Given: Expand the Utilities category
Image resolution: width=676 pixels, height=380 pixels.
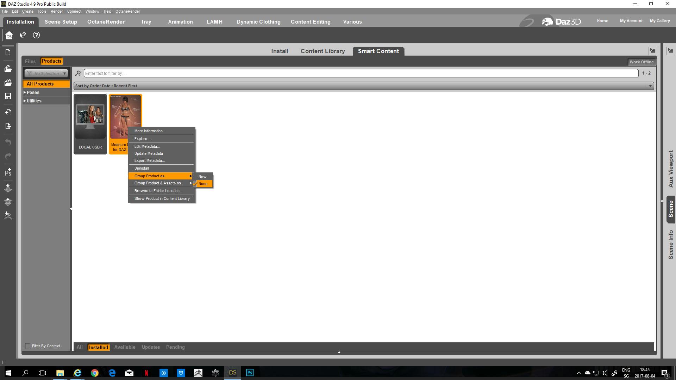Looking at the screenshot, I should click(x=25, y=101).
